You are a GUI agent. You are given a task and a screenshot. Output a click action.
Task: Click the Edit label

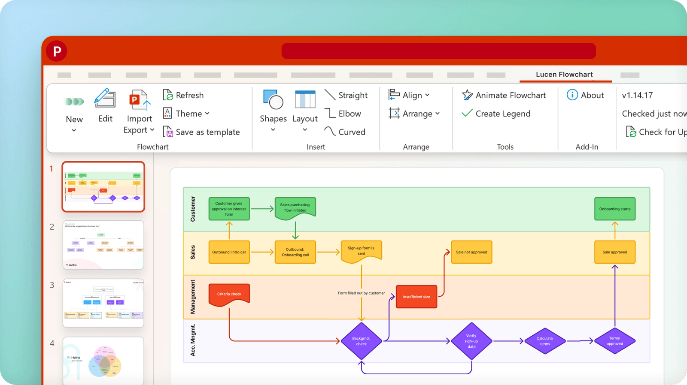(105, 119)
